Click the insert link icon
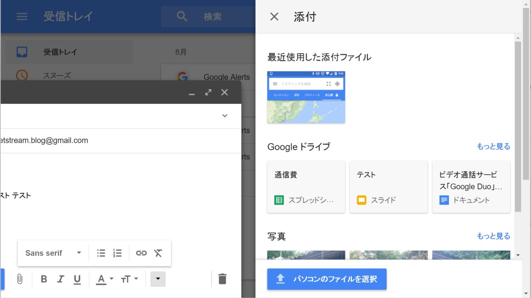The height and width of the screenshot is (298, 531). (x=141, y=253)
